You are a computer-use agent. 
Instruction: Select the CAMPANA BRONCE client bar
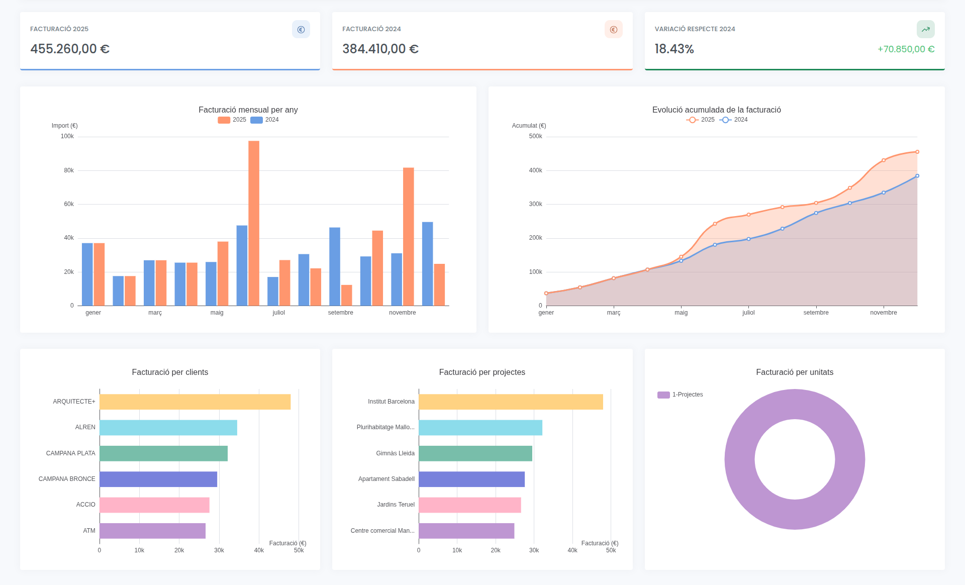[158, 479]
